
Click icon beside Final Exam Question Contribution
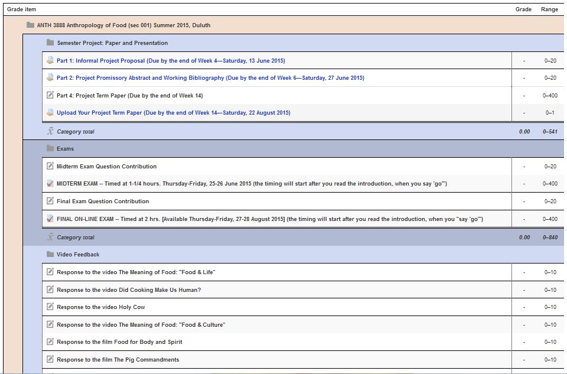(x=50, y=201)
